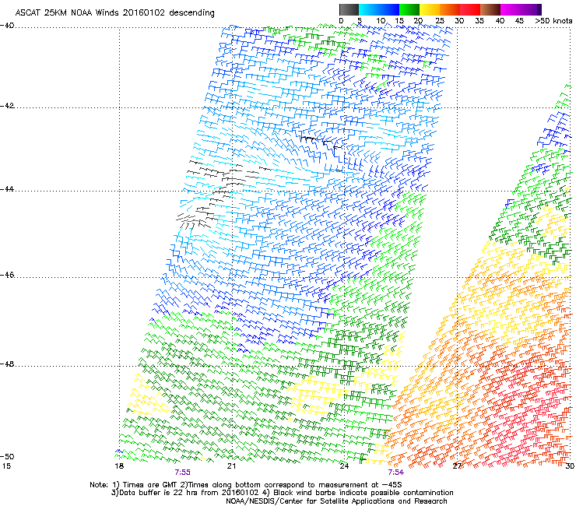Click the dark purple >50 knots legend swatch
The image size is (576, 506).
539,9
